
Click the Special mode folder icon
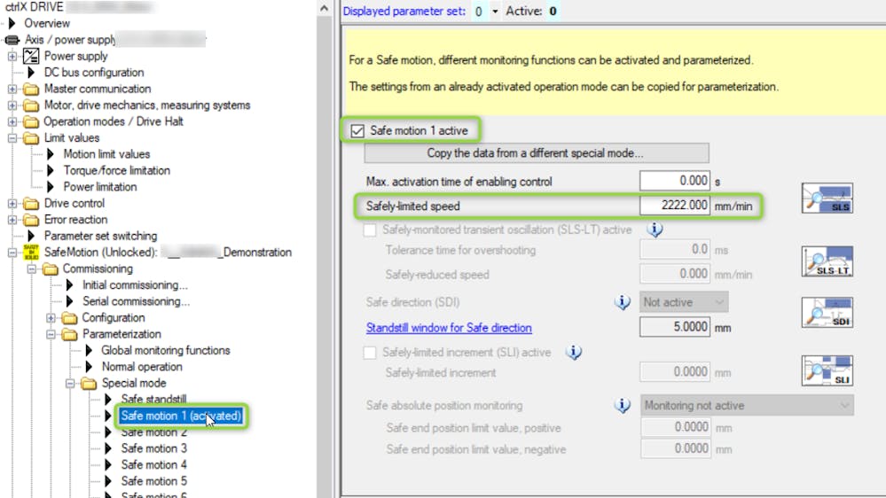89,384
